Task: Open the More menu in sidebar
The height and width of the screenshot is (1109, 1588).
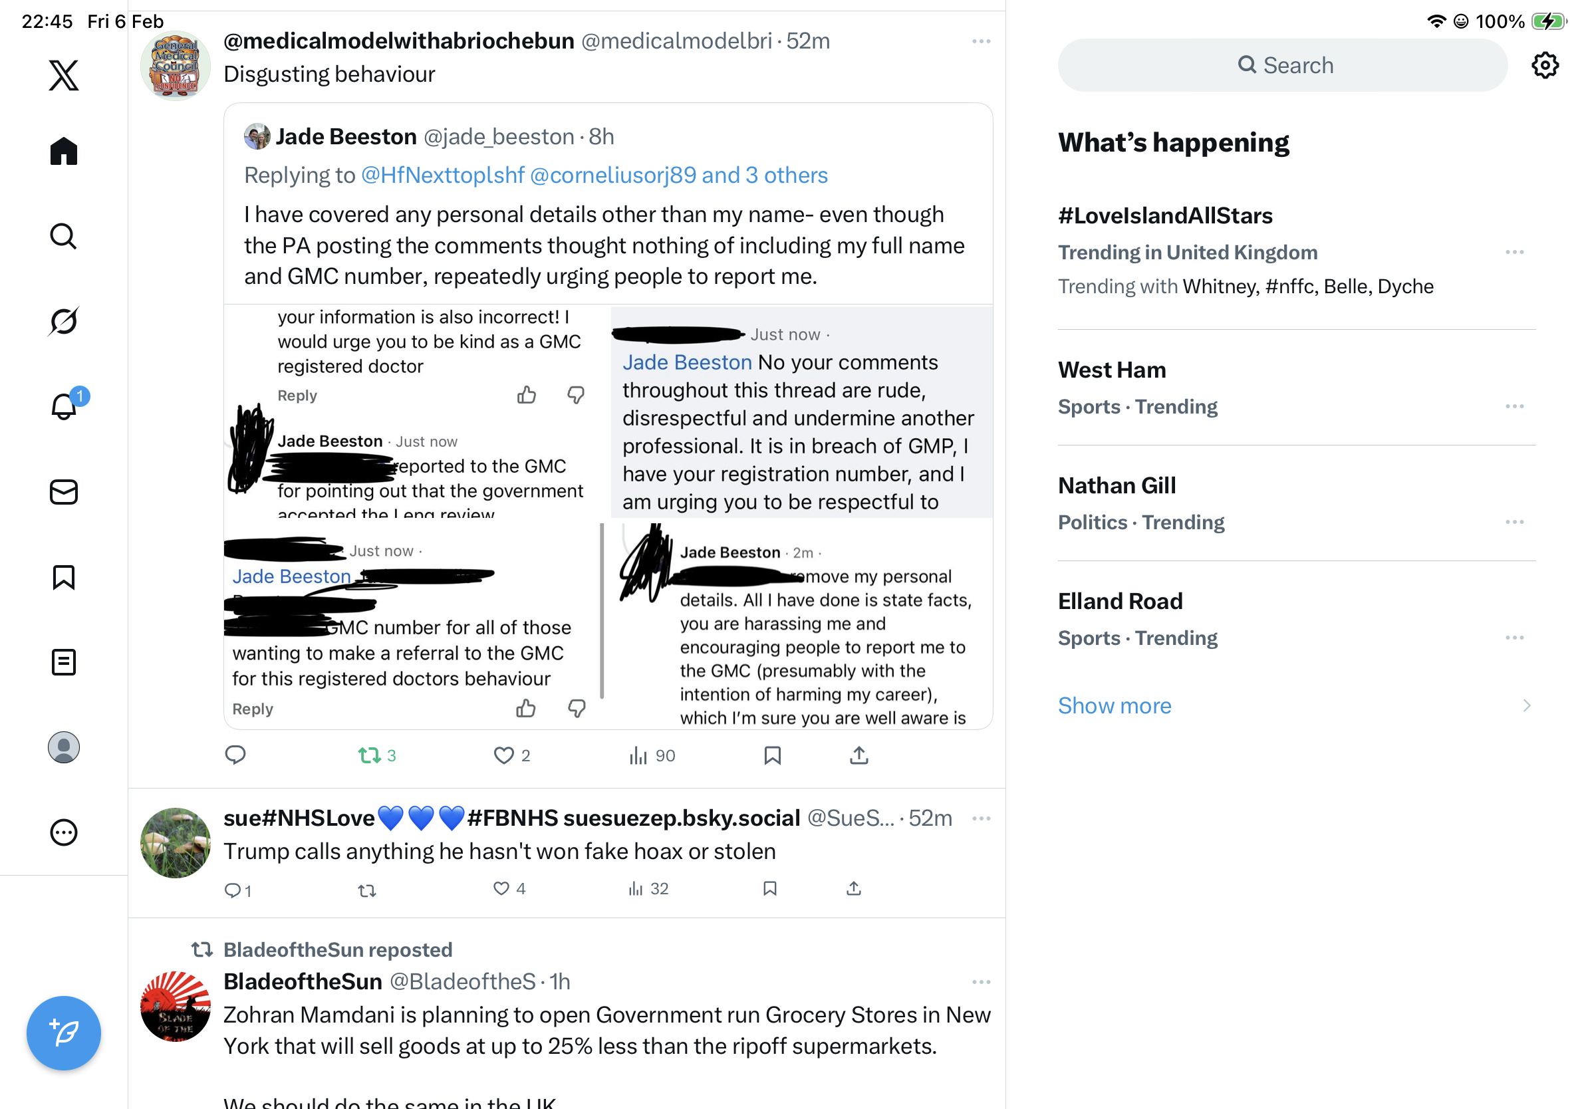Action: (x=64, y=832)
